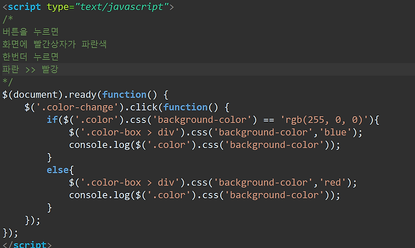Click the 'rgb(255, 0, 0)' string

(x=324, y=120)
